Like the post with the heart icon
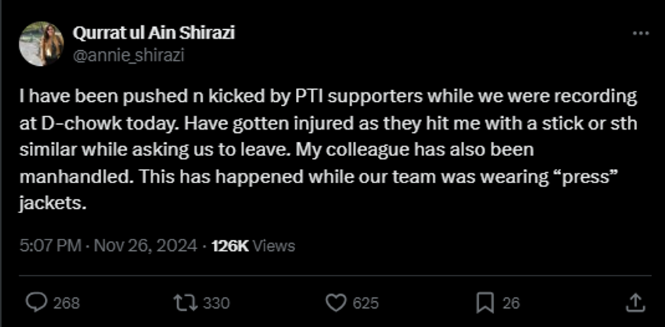The height and width of the screenshot is (327, 665). click(x=337, y=303)
